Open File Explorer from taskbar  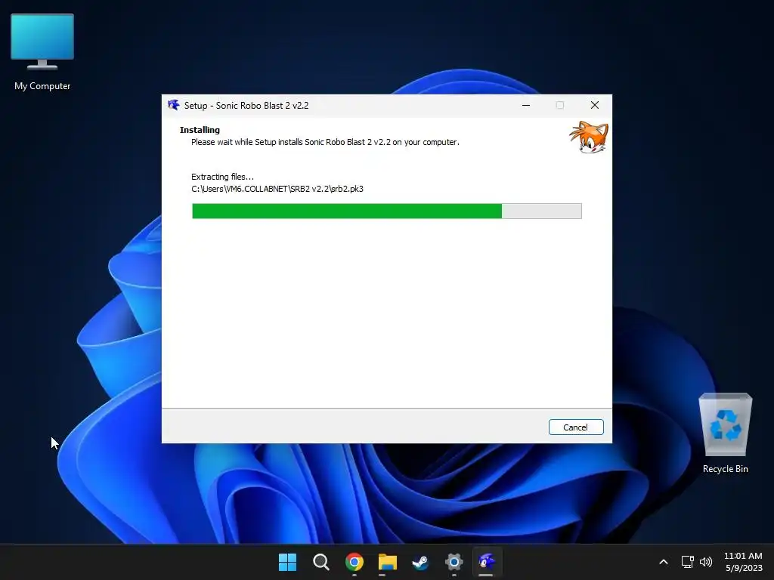(x=388, y=562)
